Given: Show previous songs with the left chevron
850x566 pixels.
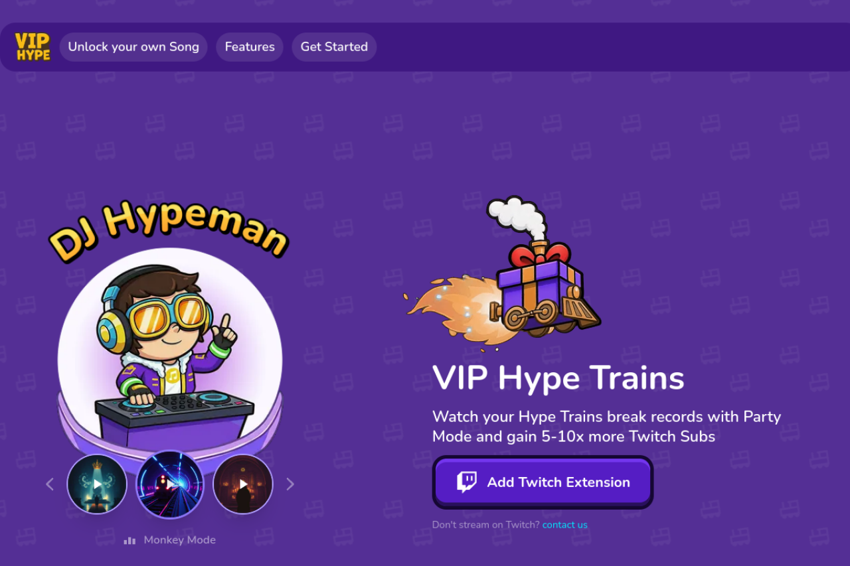Looking at the screenshot, I should click(50, 484).
